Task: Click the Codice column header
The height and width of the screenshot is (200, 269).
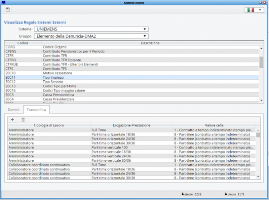Action: click(22, 43)
